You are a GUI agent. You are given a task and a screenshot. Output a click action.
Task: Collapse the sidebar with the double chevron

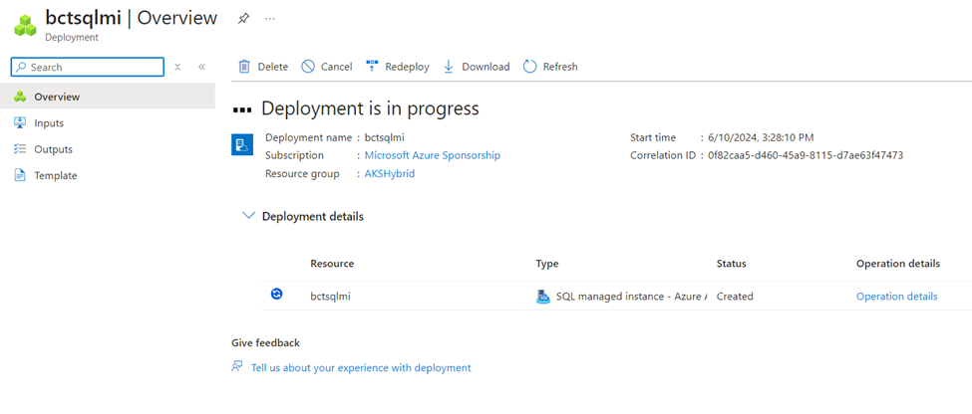pos(201,67)
